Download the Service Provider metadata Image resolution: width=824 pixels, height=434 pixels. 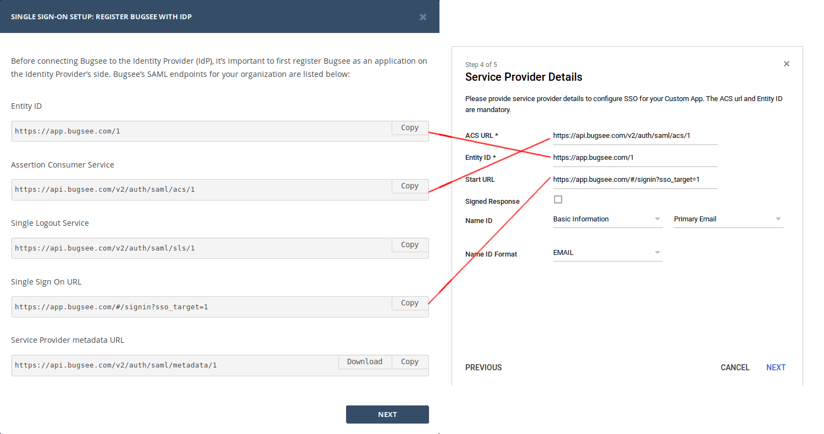tap(364, 362)
